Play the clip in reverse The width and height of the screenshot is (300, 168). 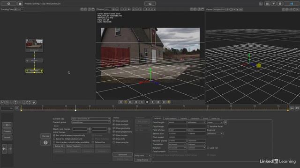click(x=142, y=102)
